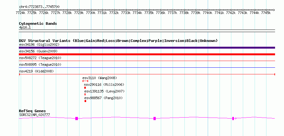
Task: Click the DGV Structural Variants track heading
Action: 118,41
